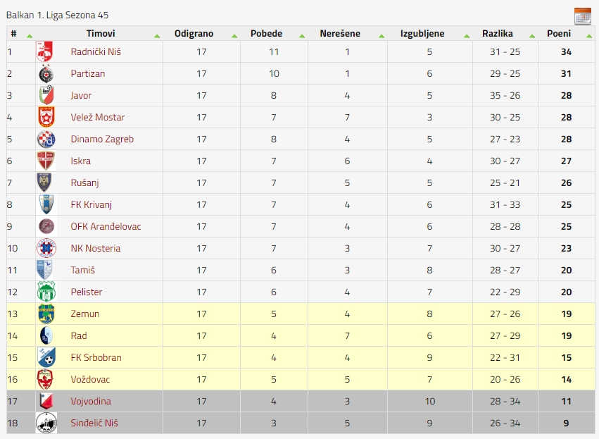Image resolution: width=599 pixels, height=439 pixels.
Task: Click the Velež Mostar red star crest
Action: [x=46, y=117]
